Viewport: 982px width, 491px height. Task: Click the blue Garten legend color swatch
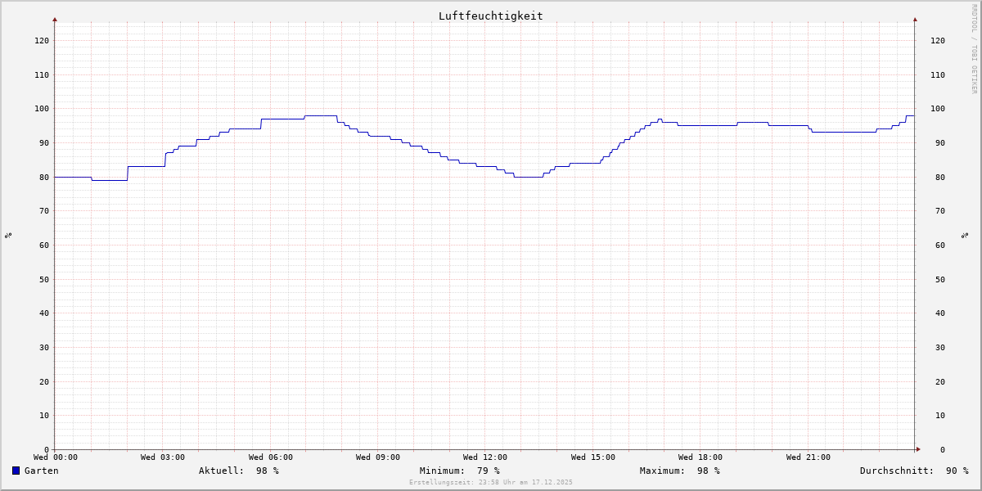point(16,471)
